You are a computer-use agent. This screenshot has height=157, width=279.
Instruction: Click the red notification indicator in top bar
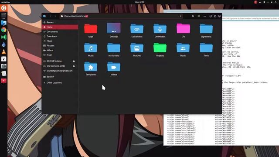pos(255,2)
